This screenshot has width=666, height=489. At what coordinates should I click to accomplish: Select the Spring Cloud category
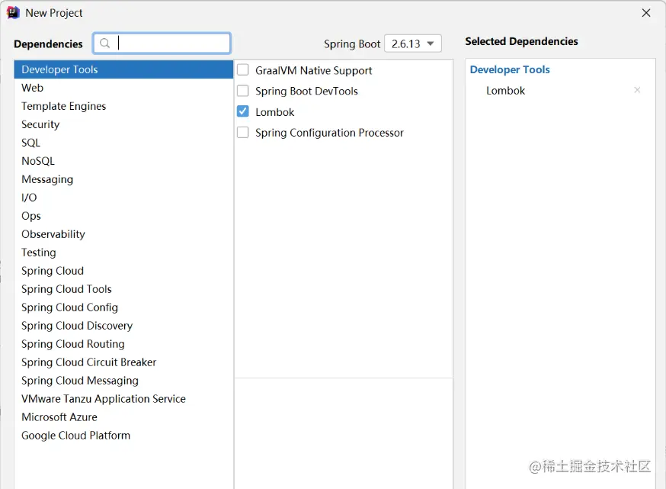point(123,271)
